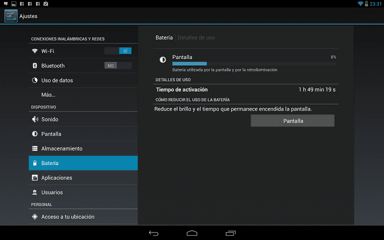Click the Ajustes title text
This screenshot has width=384, height=240.
point(28,16)
